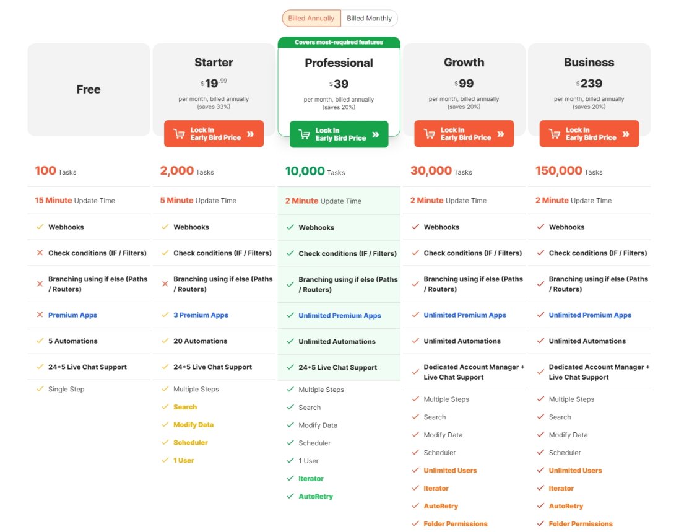The width and height of the screenshot is (684, 532).
Task: Click the cart icon on Professional's green button
Action: 304,134
